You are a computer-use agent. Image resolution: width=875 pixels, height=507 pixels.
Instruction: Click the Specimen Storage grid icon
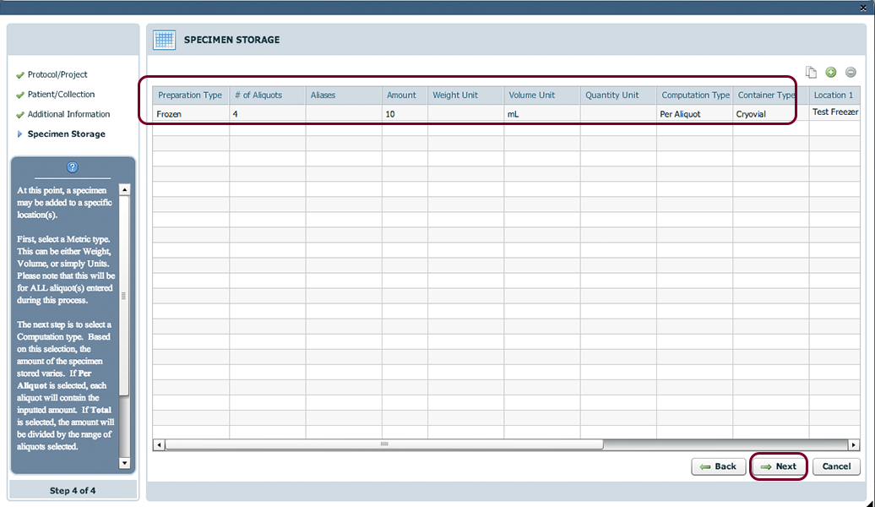point(164,41)
